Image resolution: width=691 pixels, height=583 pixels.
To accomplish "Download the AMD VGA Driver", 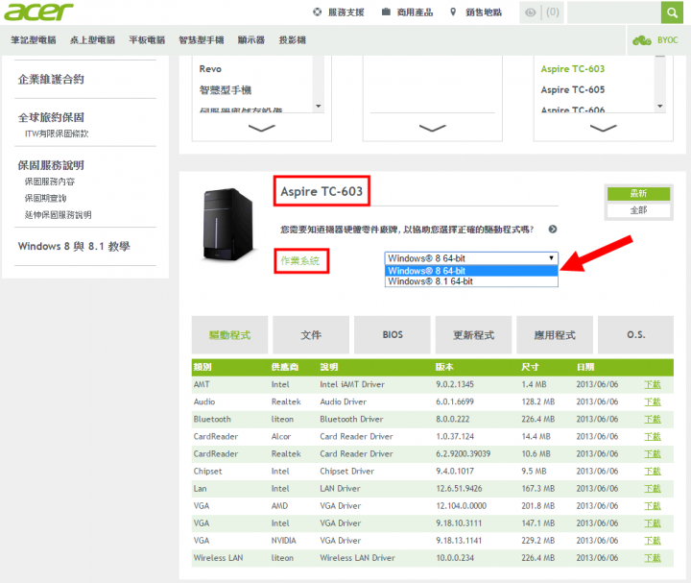I will tap(653, 506).
